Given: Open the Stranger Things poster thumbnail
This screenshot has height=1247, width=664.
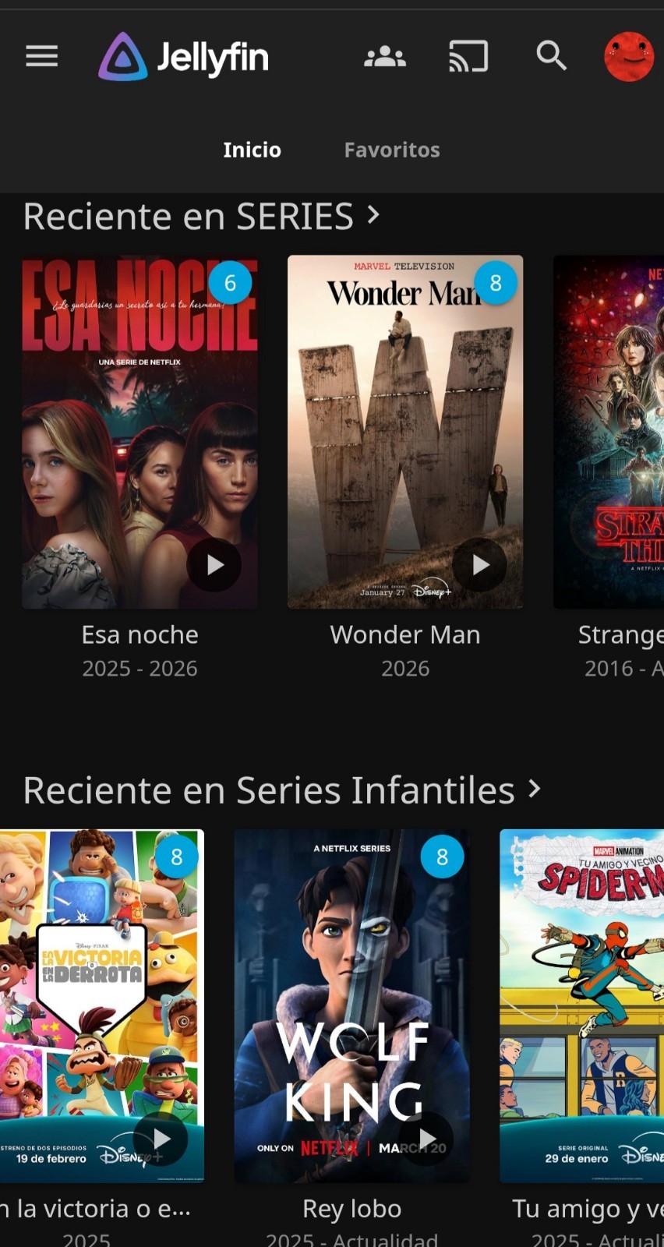Looking at the screenshot, I should click(x=609, y=432).
